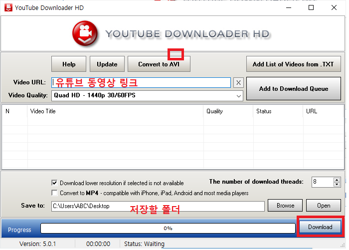Focus the Video URL input field
The width and height of the screenshot is (349, 250).
click(x=141, y=83)
